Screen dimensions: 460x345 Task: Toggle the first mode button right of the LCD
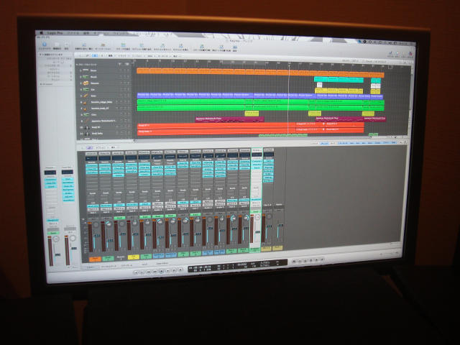coord(294,261)
